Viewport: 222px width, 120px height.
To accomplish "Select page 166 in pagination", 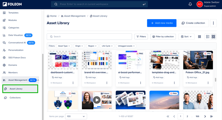I will [197, 116].
